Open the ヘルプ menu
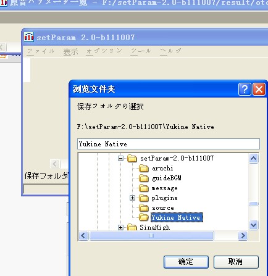Screen dimensions: 268x276 click(x=170, y=51)
